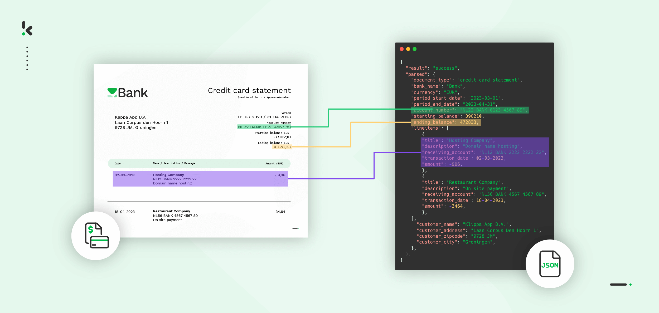The image size is (659, 313).
Task: Click the NL56 BANK 4567 4567 89 account in statement
Action: (175, 216)
